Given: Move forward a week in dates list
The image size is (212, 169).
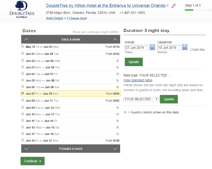Looking at the screenshot, I should coord(71,149).
